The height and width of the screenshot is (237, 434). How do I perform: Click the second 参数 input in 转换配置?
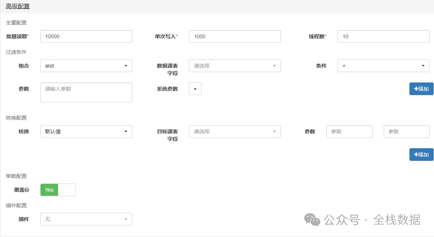click(406, 132)
